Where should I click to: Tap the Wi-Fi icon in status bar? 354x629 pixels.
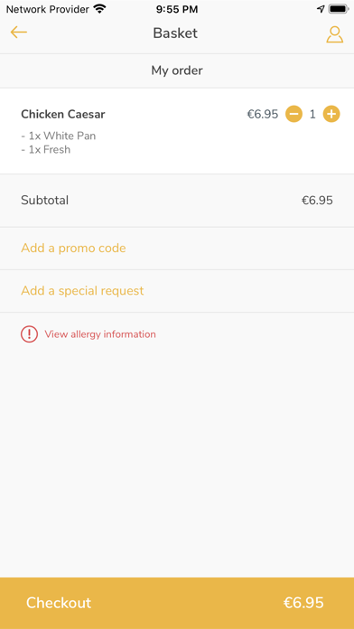[99, 9]
